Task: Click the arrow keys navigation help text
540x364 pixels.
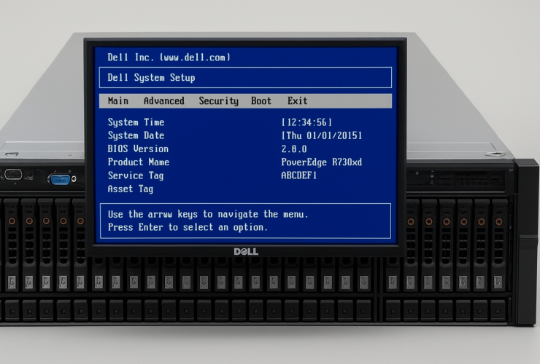Action: pyautogui.click(x=208, y=214)
